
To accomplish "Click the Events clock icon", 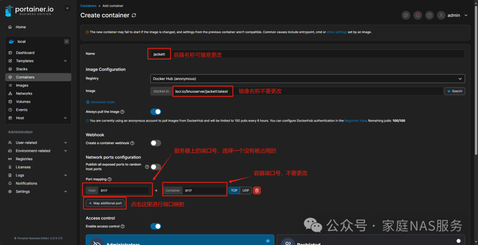I will pos(10,110).
